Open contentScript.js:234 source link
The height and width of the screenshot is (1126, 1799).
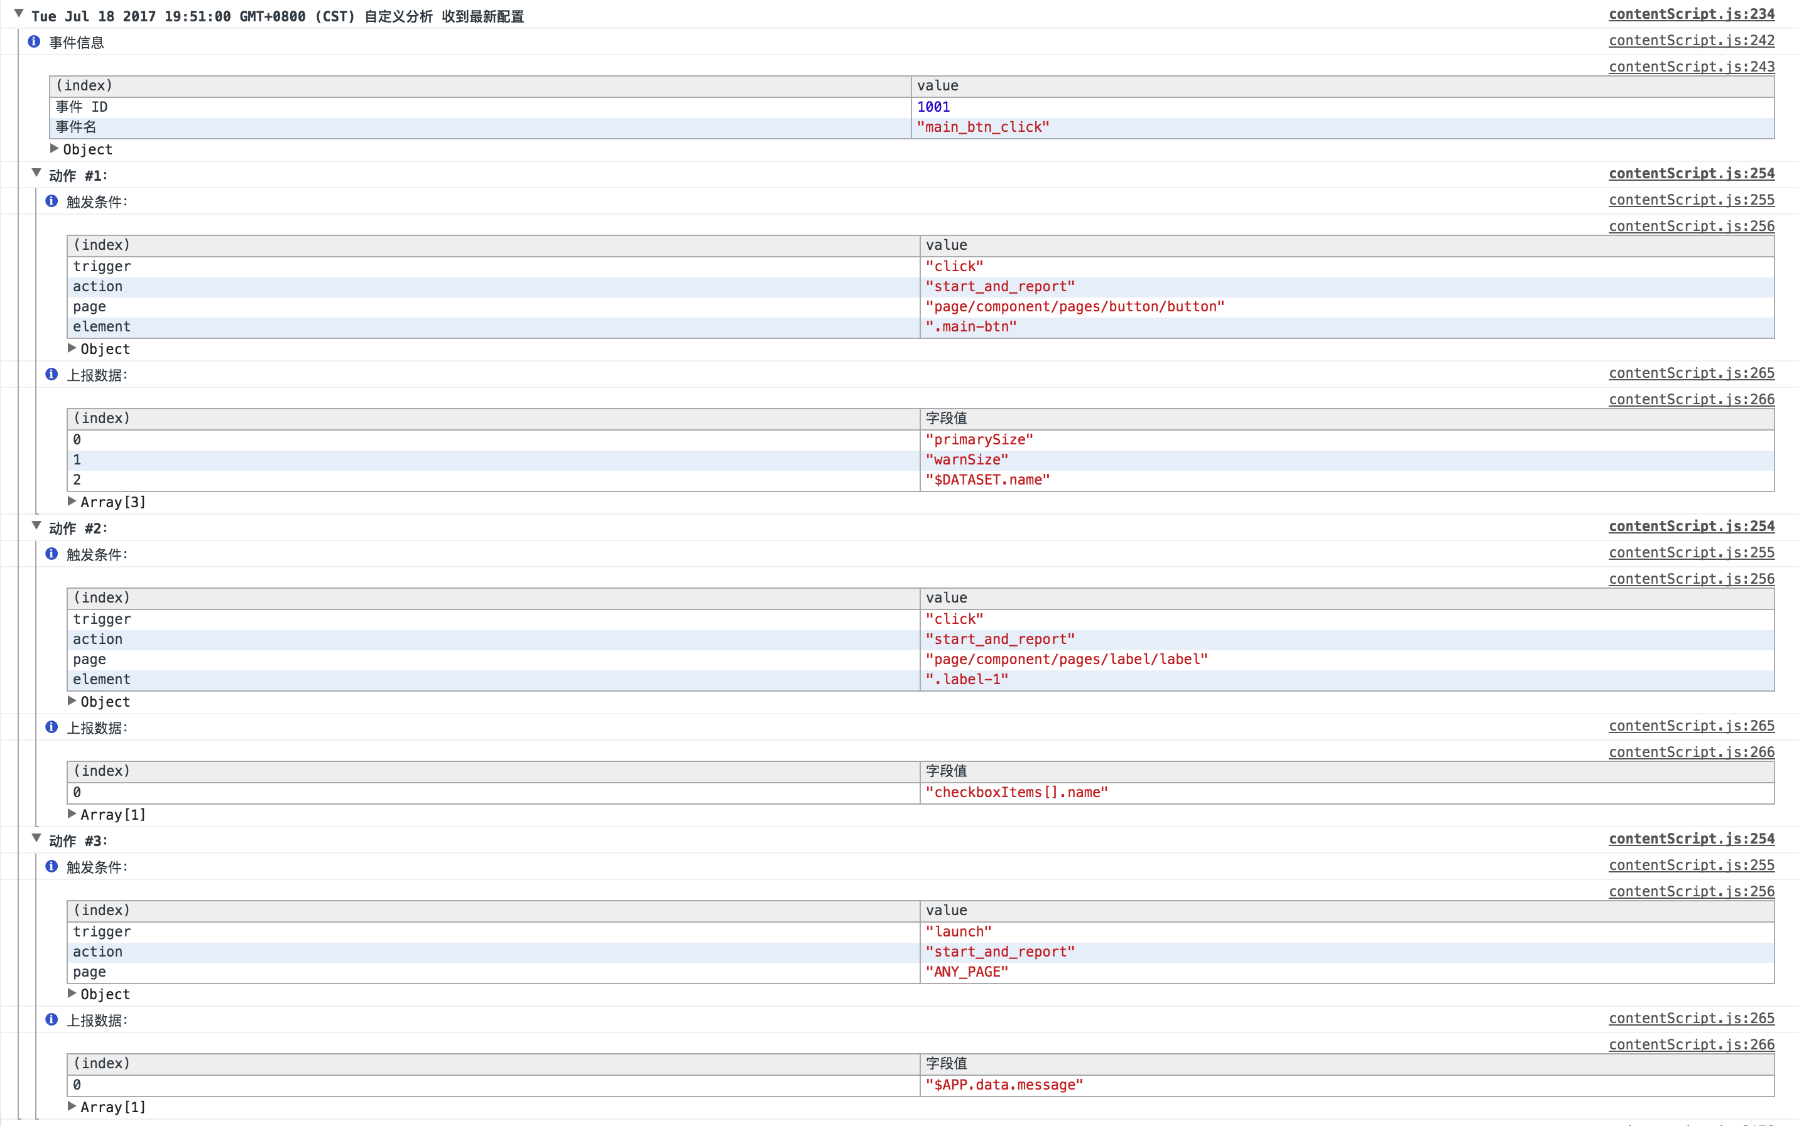point(1691,14)
